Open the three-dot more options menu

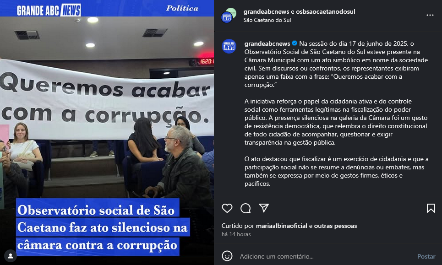coord(430,15)
